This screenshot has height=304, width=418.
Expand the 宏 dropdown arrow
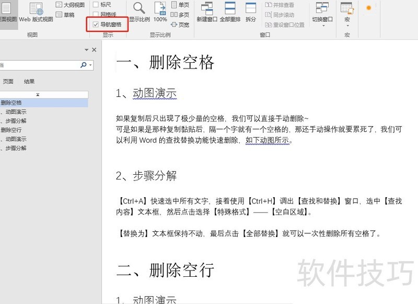(347, 26)
